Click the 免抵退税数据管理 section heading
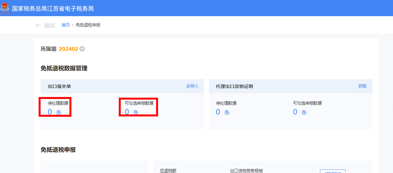Image resolution: width=393 pixels, height=173 pixels. click(64, 68)
